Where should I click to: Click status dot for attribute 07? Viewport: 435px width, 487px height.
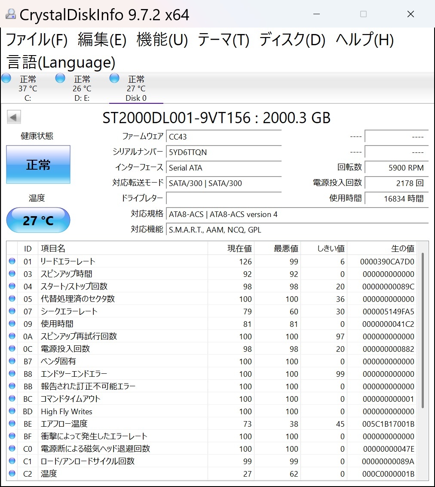(12, 311)
